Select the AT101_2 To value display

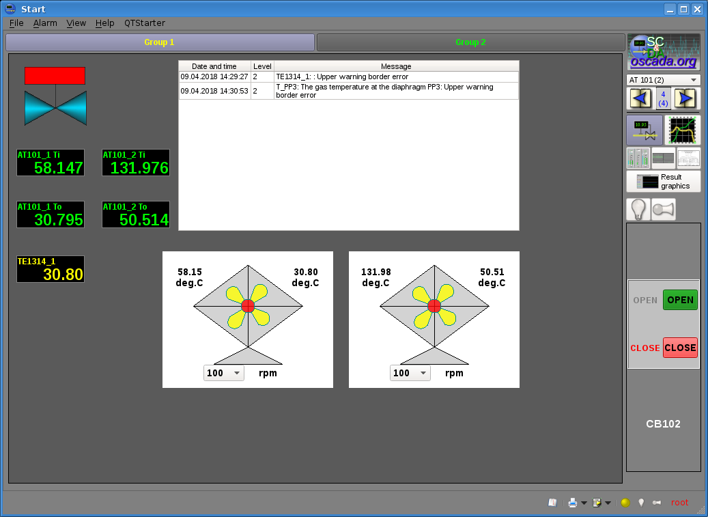pos(136,214)
